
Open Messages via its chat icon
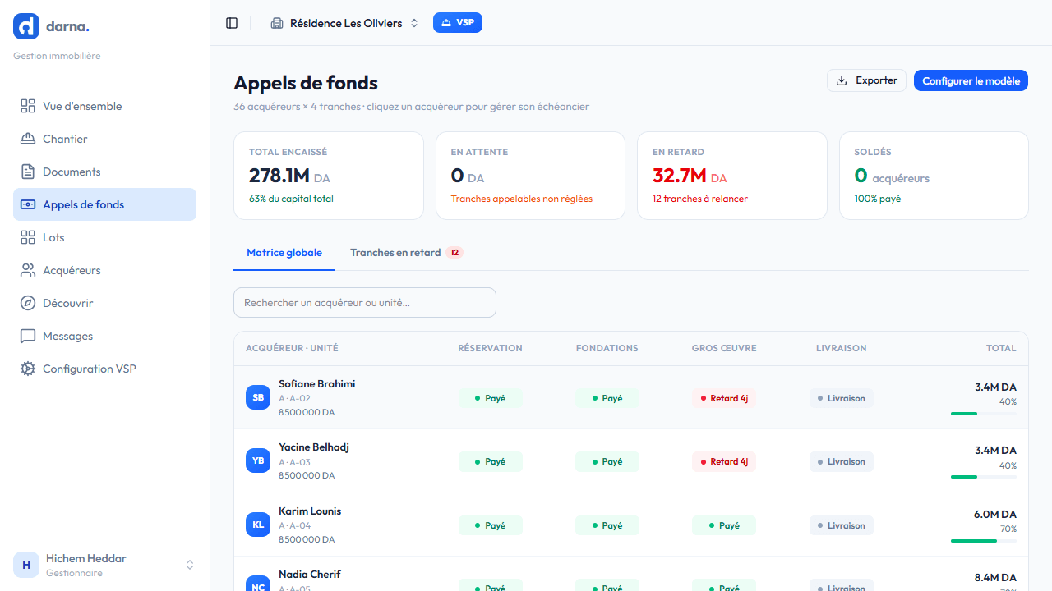28,336
